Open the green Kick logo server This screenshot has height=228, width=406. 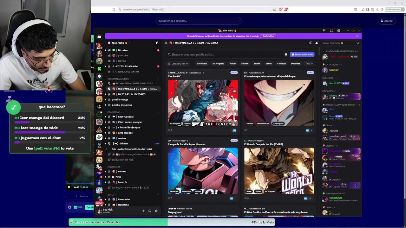99,69
